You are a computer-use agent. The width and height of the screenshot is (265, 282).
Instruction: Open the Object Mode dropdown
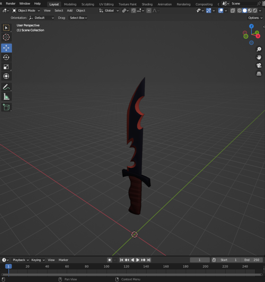click(x=26, y=11)
